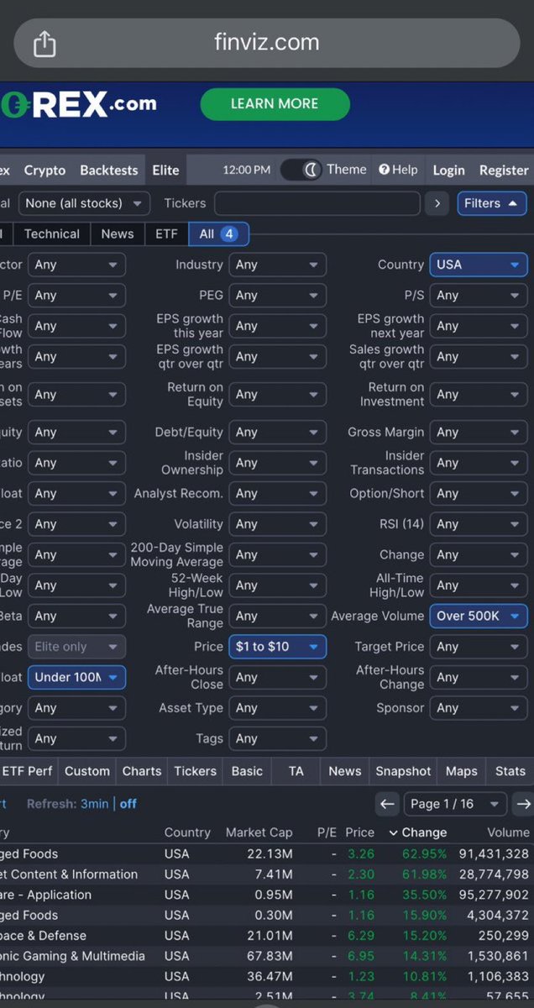534x1008 pixels.
Task: Tap the share icon in address bar
Action: tap(44, 44)
